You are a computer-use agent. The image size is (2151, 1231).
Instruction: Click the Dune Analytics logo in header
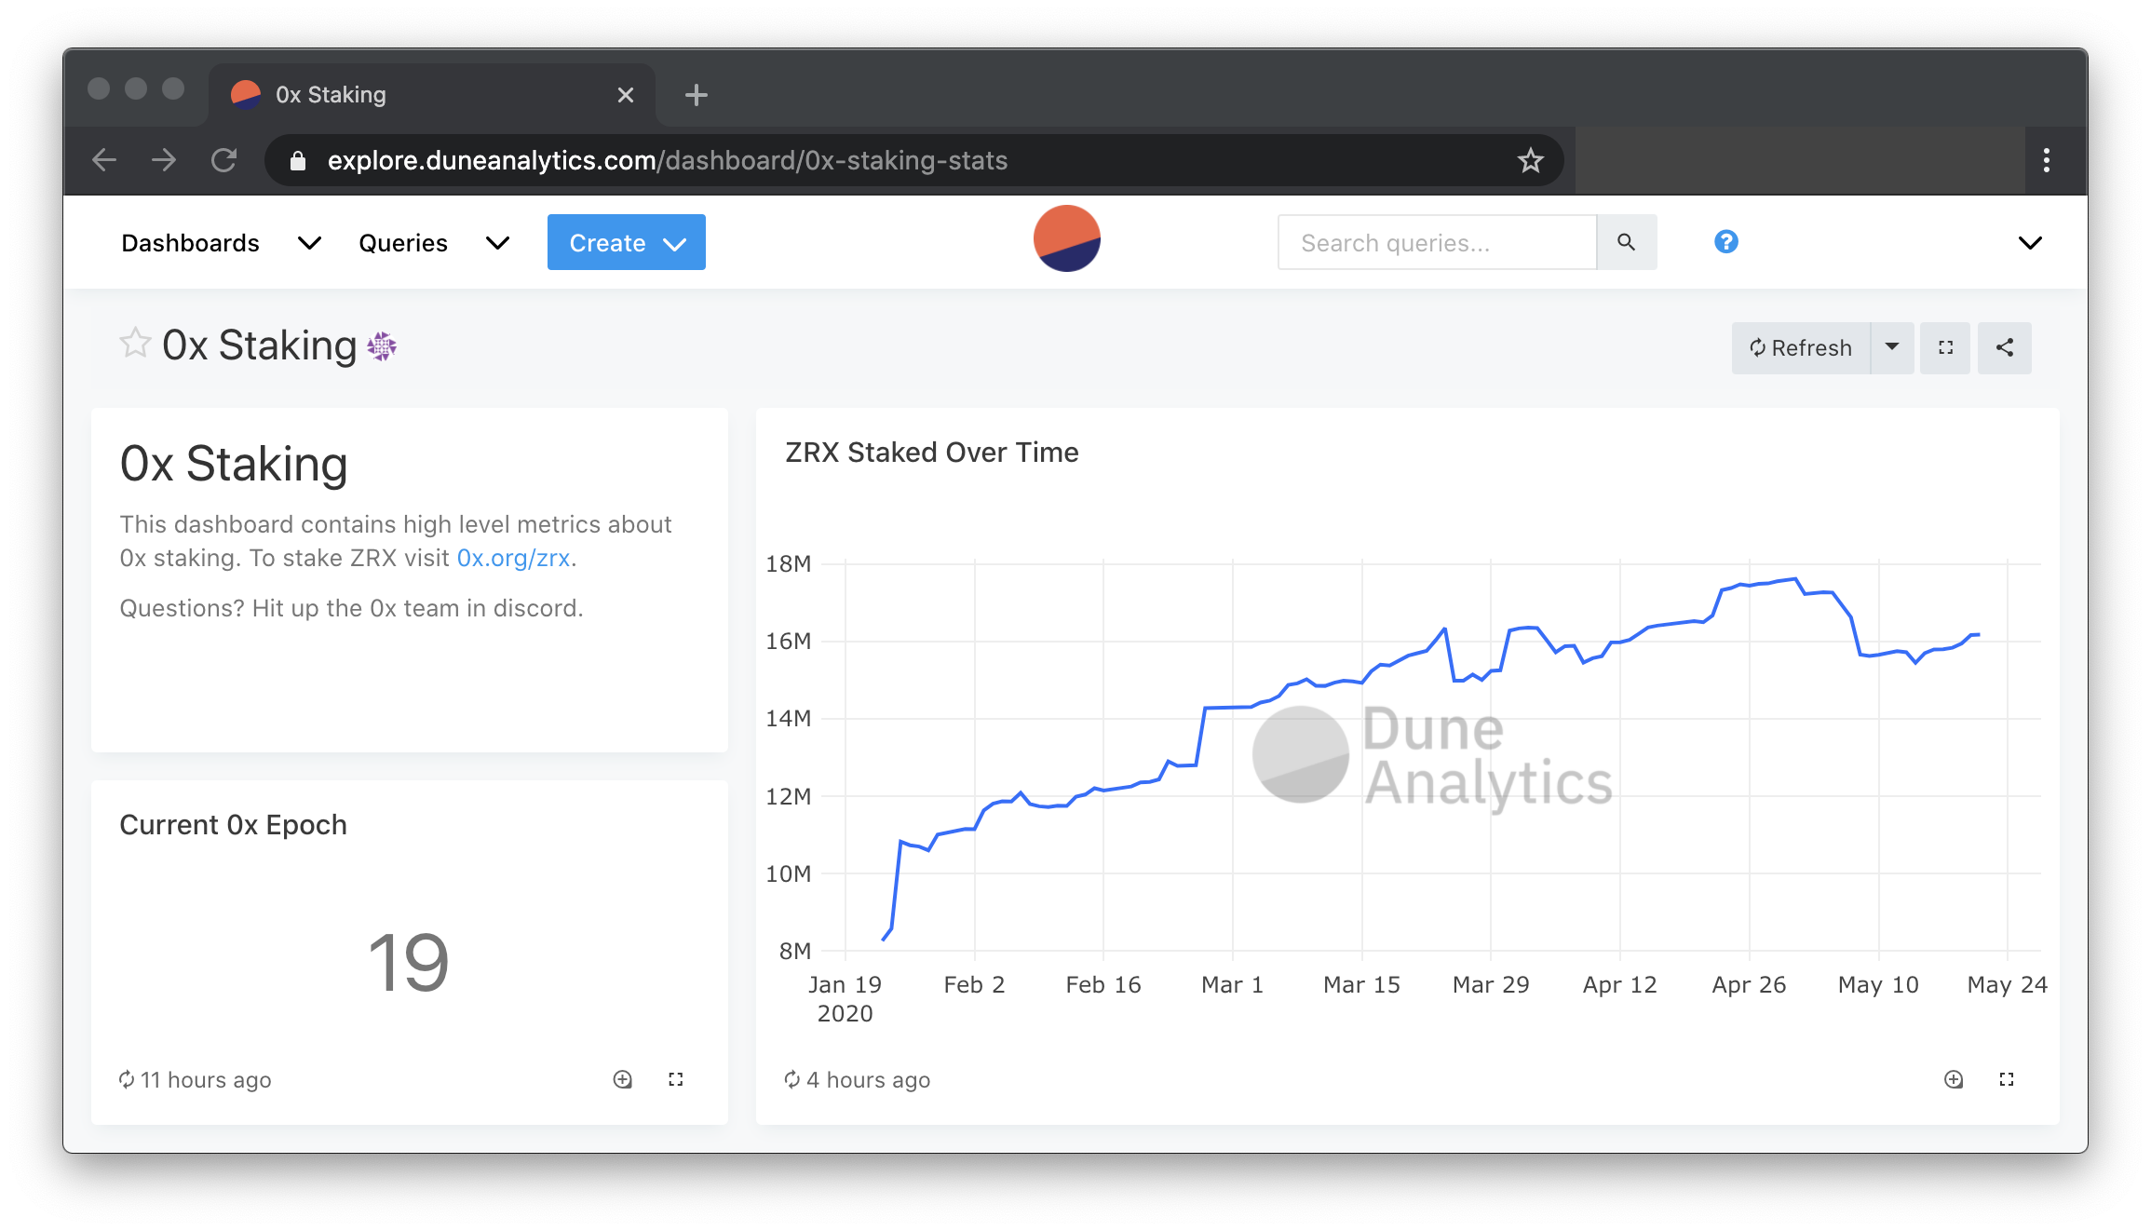click(1067, 238)
